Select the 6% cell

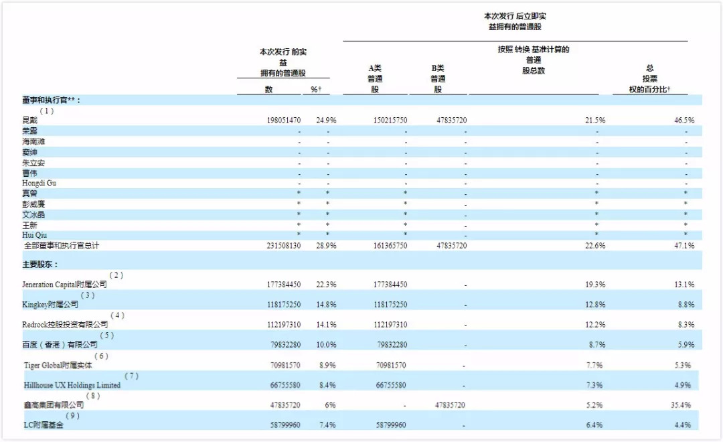tap(330, 405)
